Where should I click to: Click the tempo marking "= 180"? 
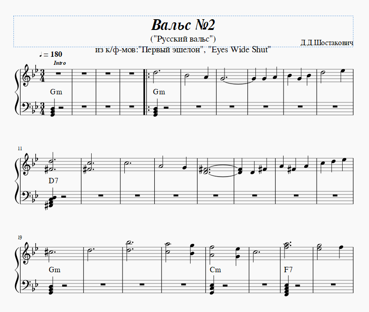tap(51, 55)
